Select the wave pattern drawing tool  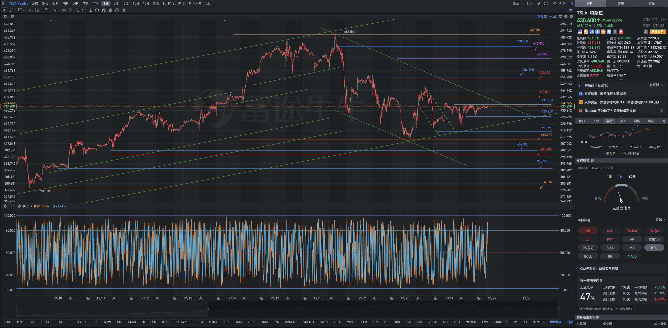point(28,10)
